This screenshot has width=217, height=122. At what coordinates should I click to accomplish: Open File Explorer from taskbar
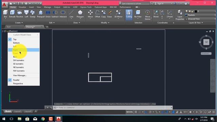[20, 119]
